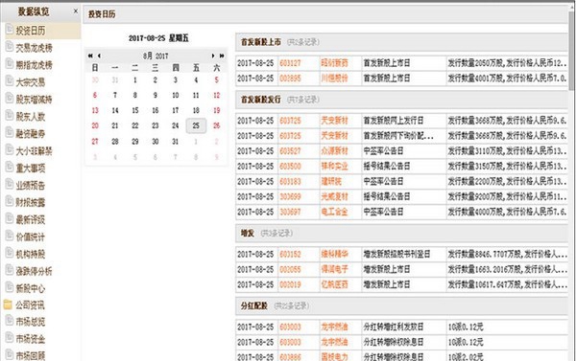Open 市场资金 in the sidebar
Screen dimensions: 576x361
tap(31, 339)
